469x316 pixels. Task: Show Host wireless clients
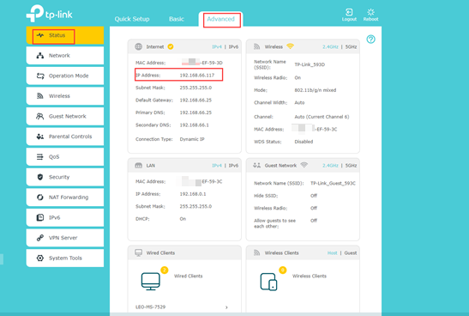pyautogui.click(x=332, y=252)
